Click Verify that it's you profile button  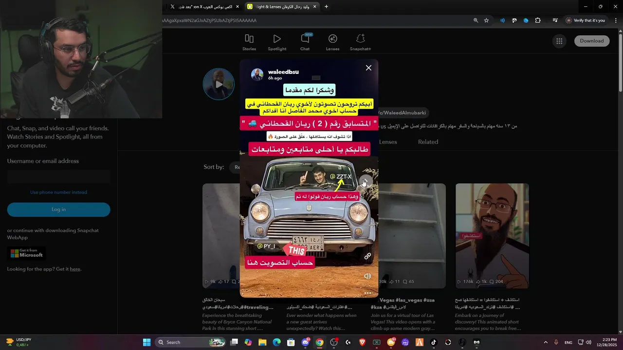coord(586,20)
